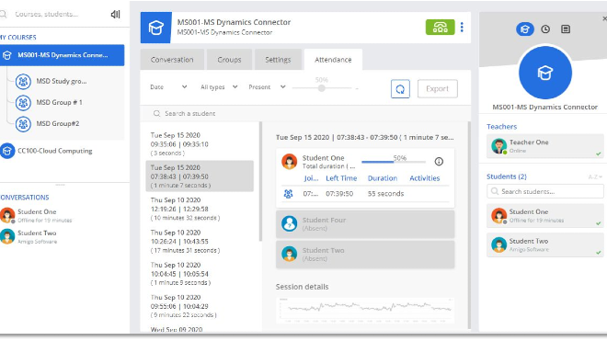Click the Join column header
This screenshot has width=607, height=341.
point(311,178)
